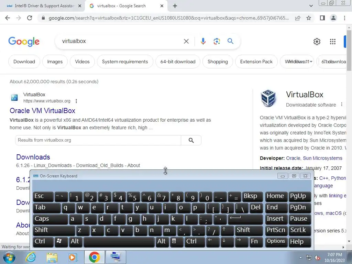
Task: Open the tab search chevron
Action: point(311,6)
